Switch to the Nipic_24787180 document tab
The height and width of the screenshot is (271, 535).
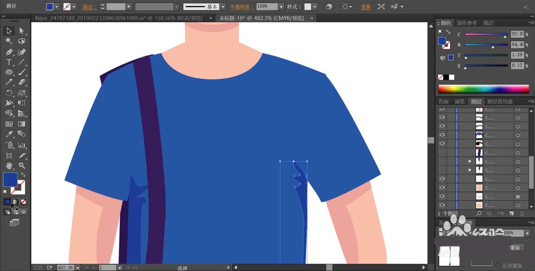click(117, 18)
